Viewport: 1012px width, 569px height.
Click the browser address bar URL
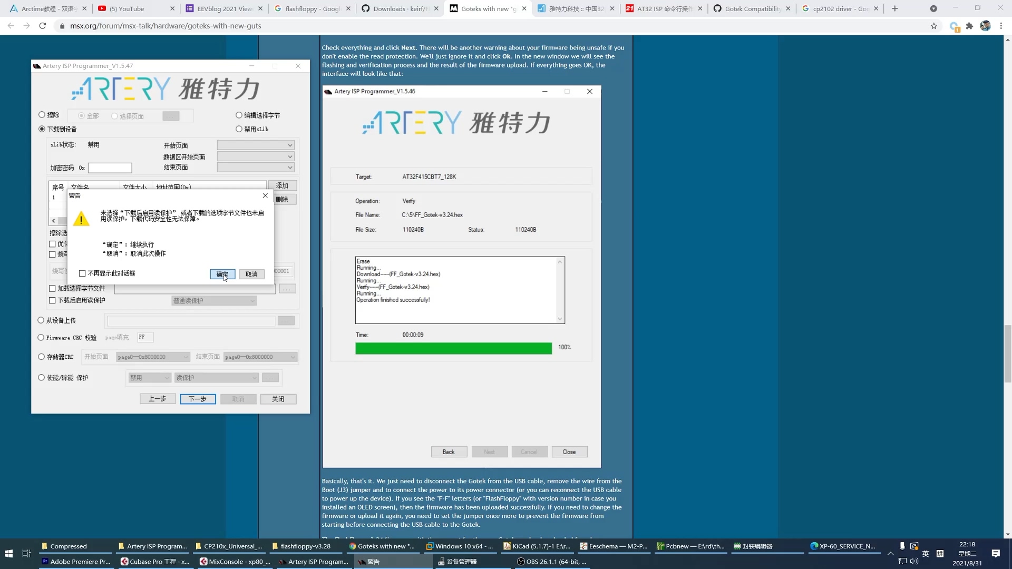click(166, 26)
